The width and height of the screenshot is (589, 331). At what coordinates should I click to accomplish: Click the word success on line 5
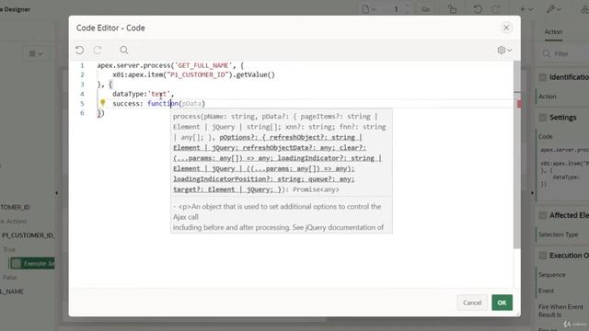click(126, 104)
